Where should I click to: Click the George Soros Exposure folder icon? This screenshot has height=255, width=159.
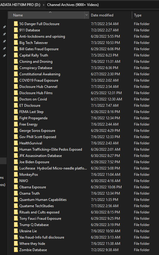click(x=16, y=131)
